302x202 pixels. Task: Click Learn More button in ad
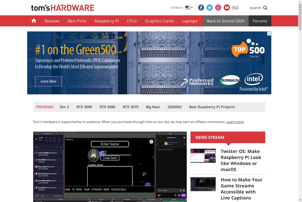click(x=48, y=81)
